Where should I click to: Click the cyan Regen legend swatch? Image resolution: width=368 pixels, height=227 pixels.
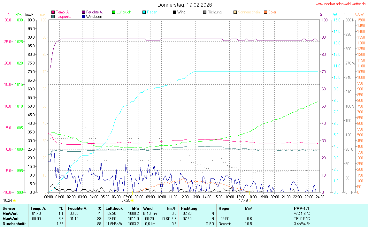(x=144, y=12)
